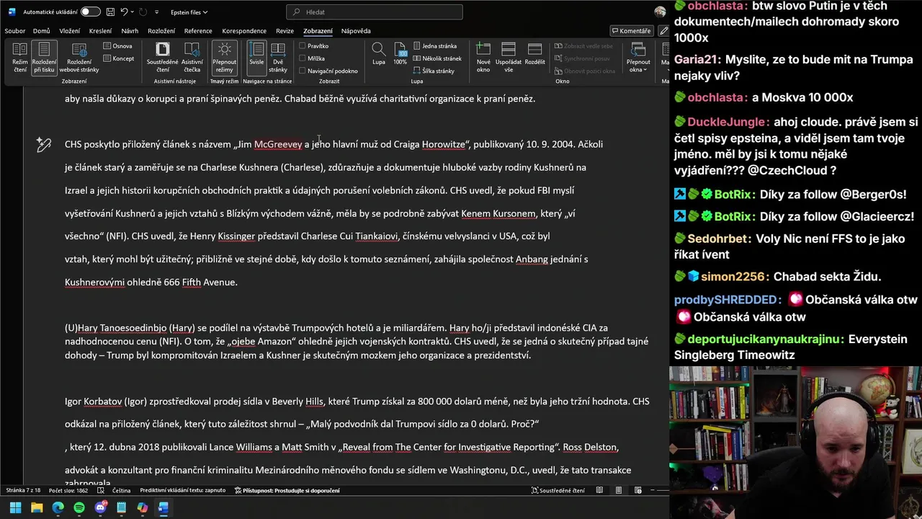Choose Několik stránek zoom option
Image resolution: width=922 pixels, height=519 pixels.
(437, 58)
